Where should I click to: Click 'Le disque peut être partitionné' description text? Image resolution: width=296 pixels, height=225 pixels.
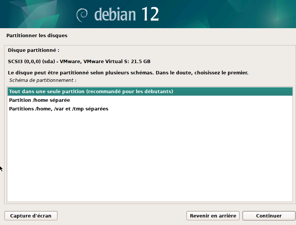tap(128, 73)
